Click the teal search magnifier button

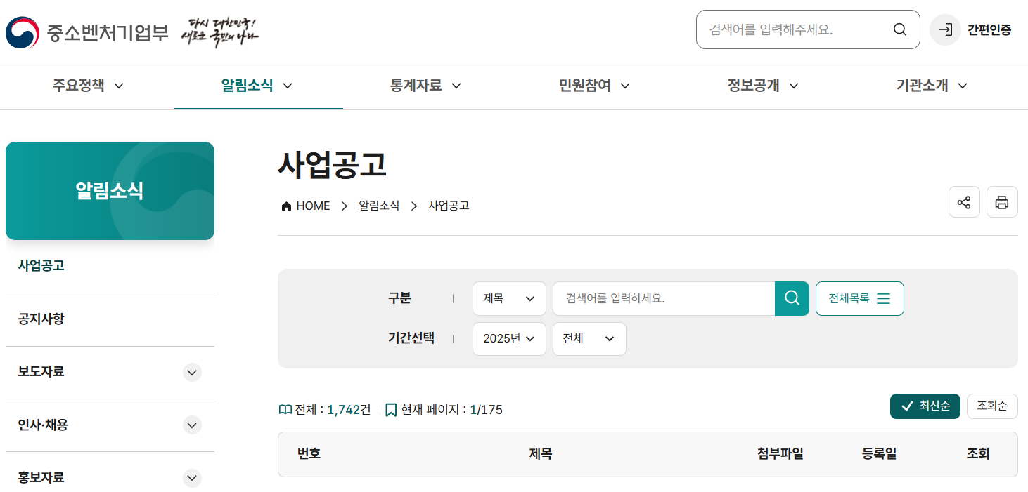[792, 298]
